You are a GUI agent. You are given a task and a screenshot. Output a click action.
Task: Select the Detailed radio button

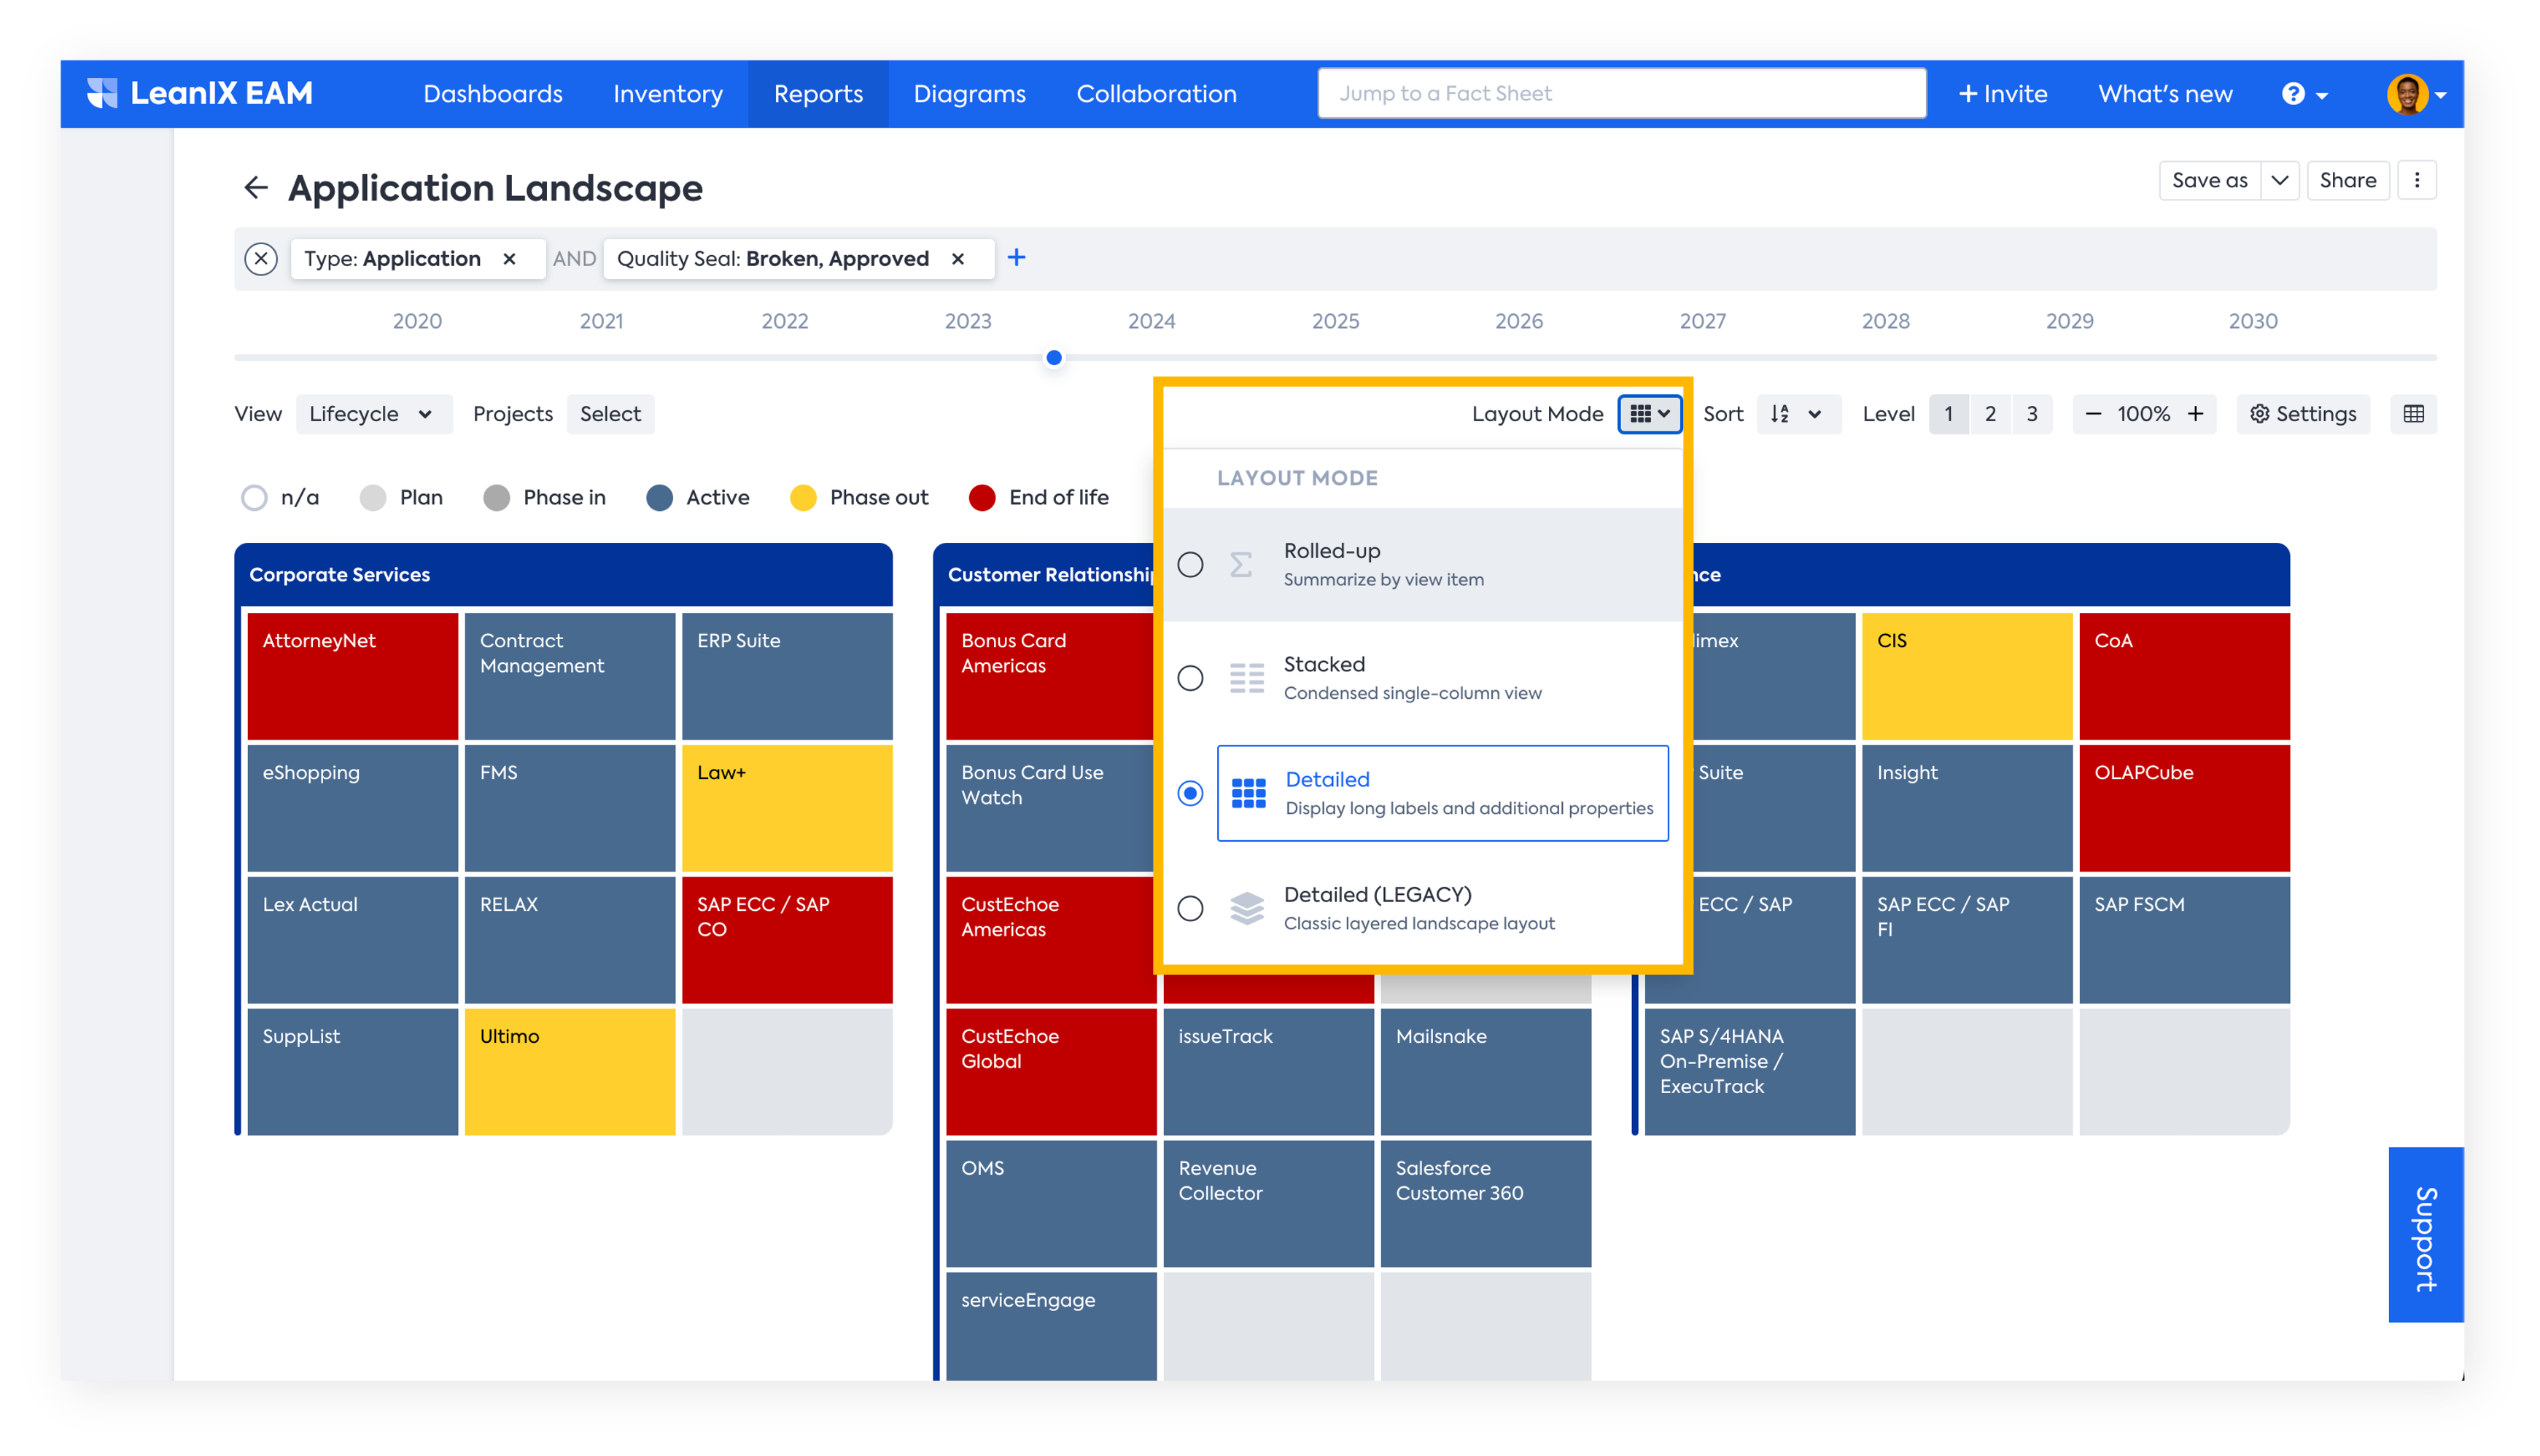click(1189, 793)
